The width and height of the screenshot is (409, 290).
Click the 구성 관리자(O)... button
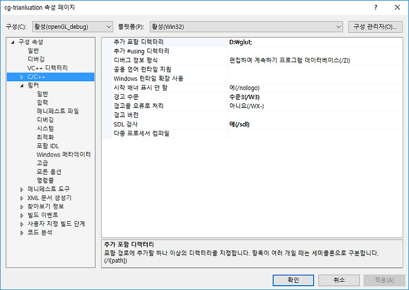[x=375, y=27]
